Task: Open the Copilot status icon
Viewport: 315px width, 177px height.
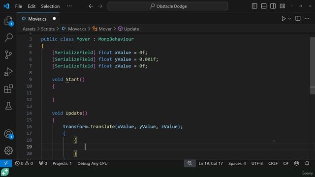Action: (296, 163)
